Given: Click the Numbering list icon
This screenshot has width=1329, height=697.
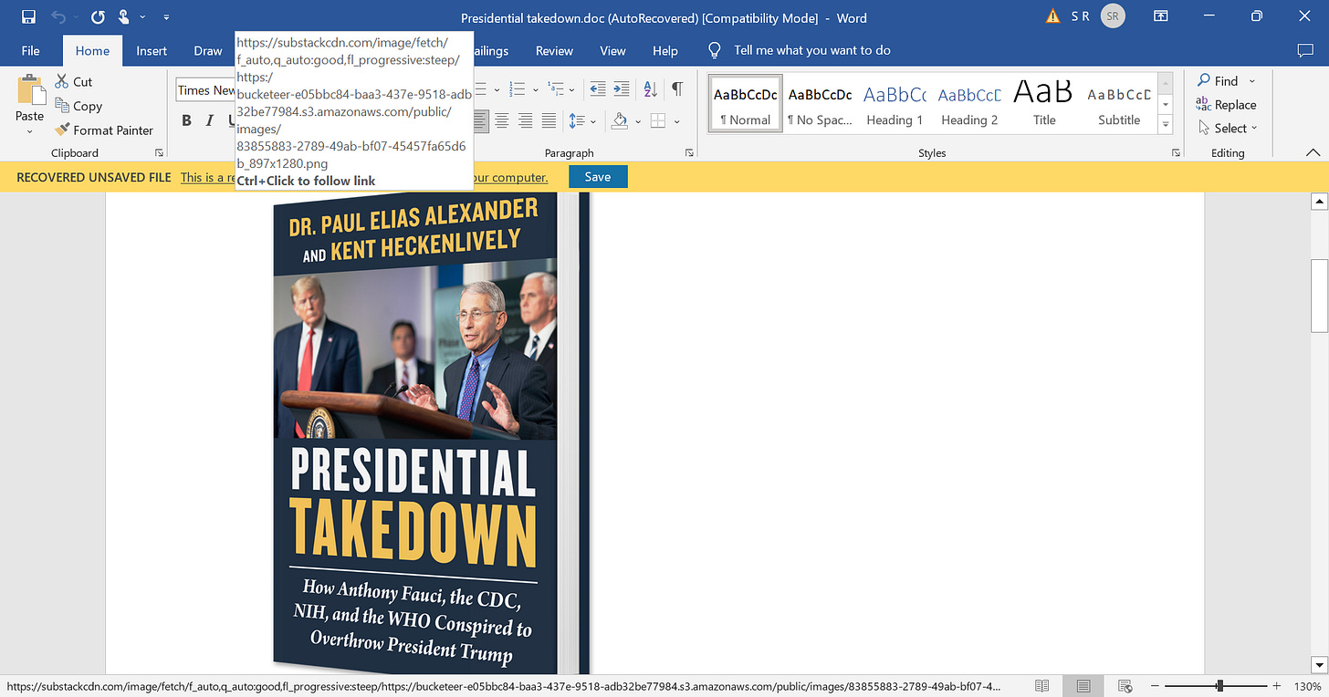Looking at the screenshot, I should 517,89.
